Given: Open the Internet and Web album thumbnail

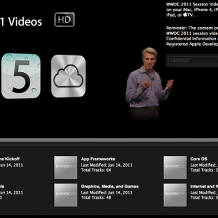Looking at the screenshot, I should pyautogui.click(x=175, y=195).
